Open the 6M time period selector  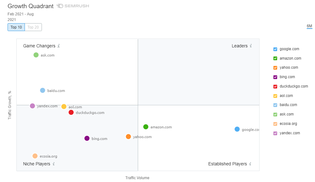click(309, 26)
